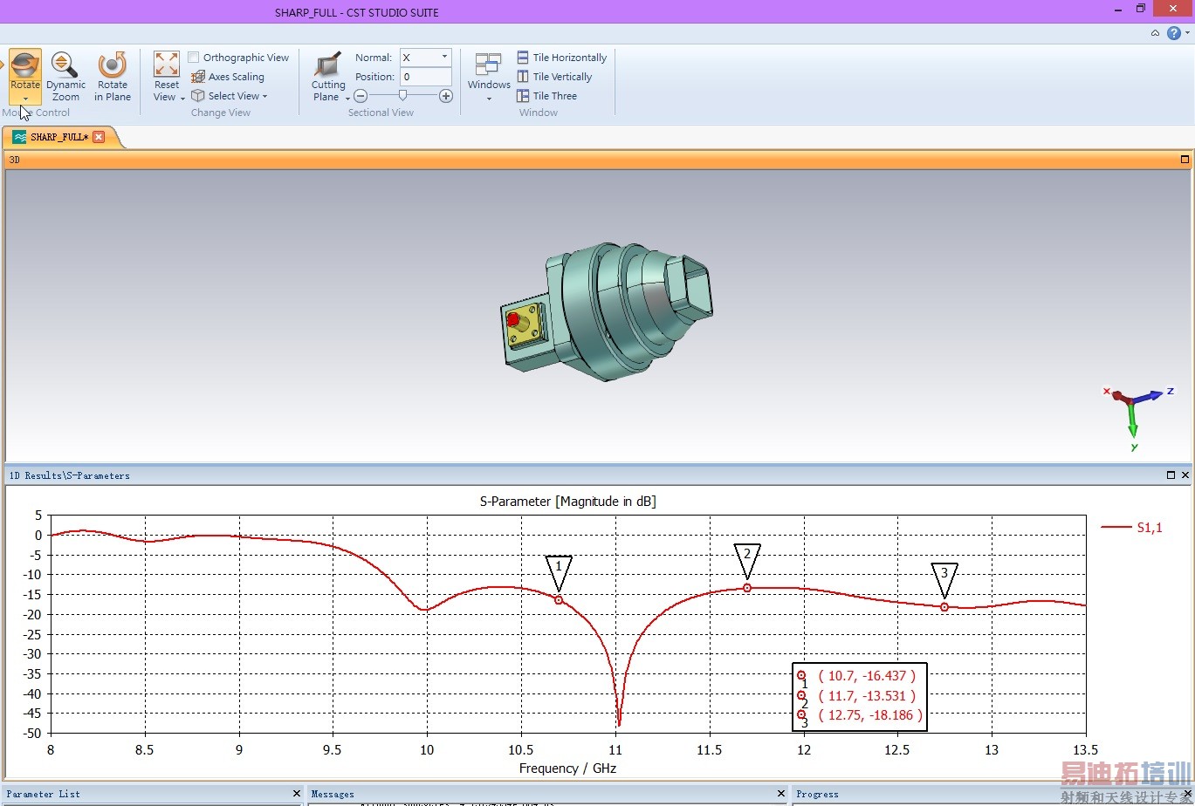
Task: Switch to the SHARP_FULL document tab
Action: coord(58,137)
